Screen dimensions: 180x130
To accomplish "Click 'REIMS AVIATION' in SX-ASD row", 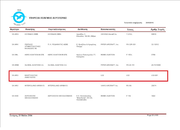I will (108, 96).
